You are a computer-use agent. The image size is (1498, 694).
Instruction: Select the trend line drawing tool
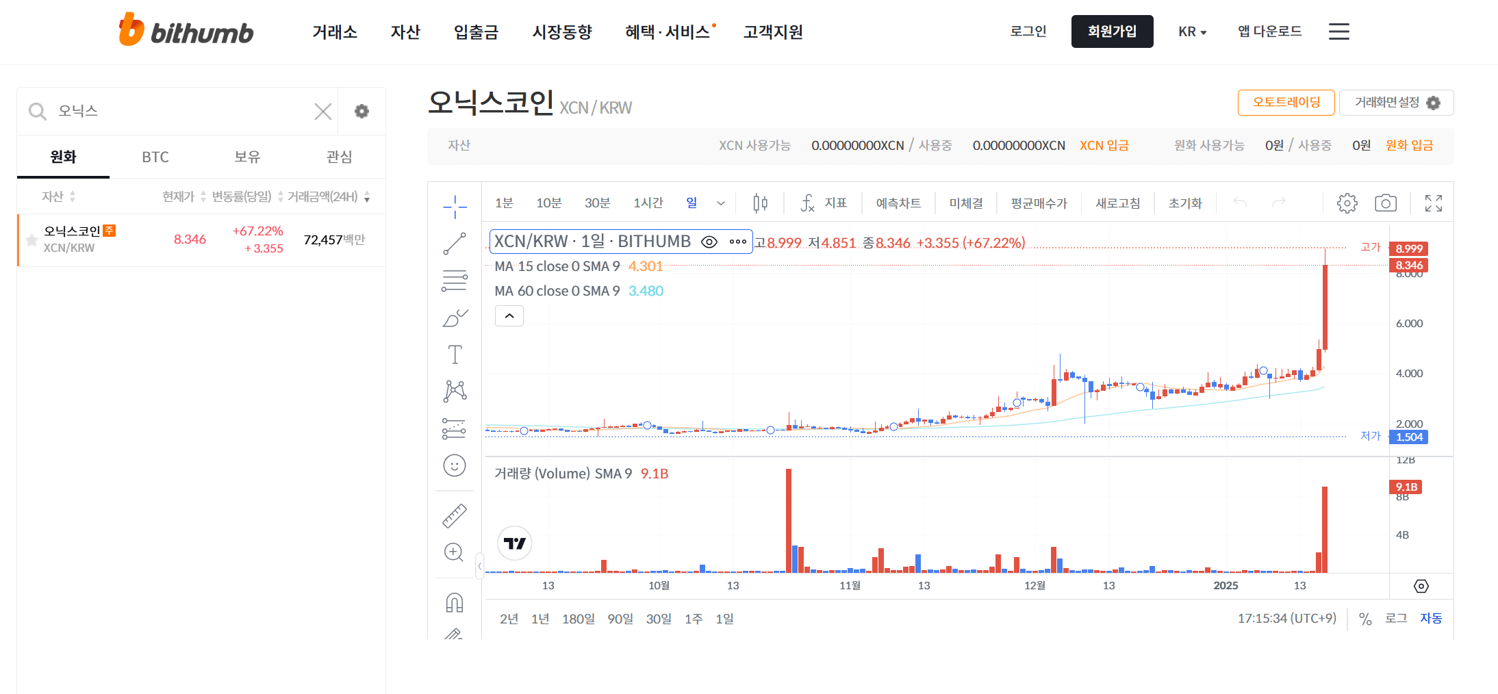point(454,244)
